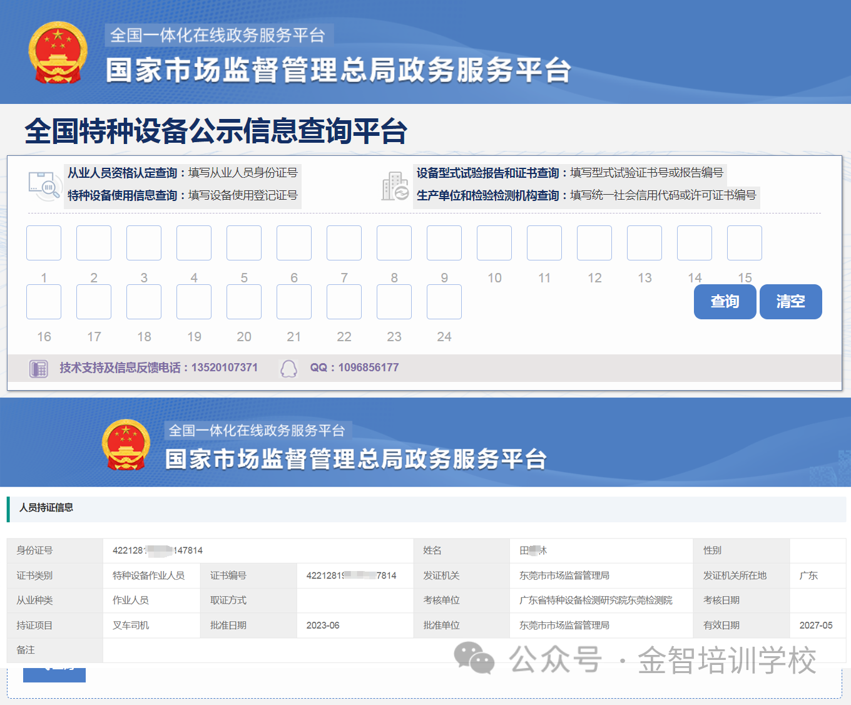Viewport: 851px width, 705px height.
Task: Click the QQ number 1096856177
Action: 369,368
